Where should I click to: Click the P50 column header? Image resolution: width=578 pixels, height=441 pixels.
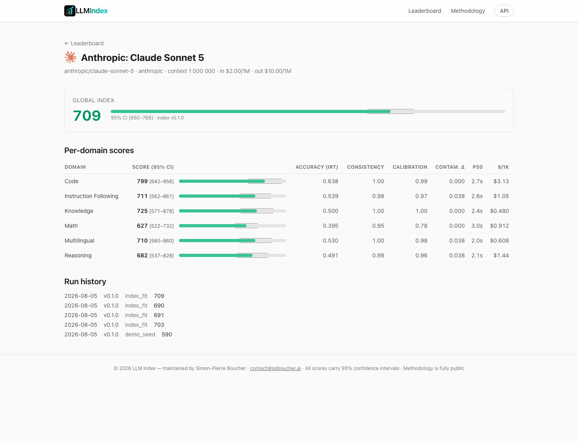click(x=478, y=167)
